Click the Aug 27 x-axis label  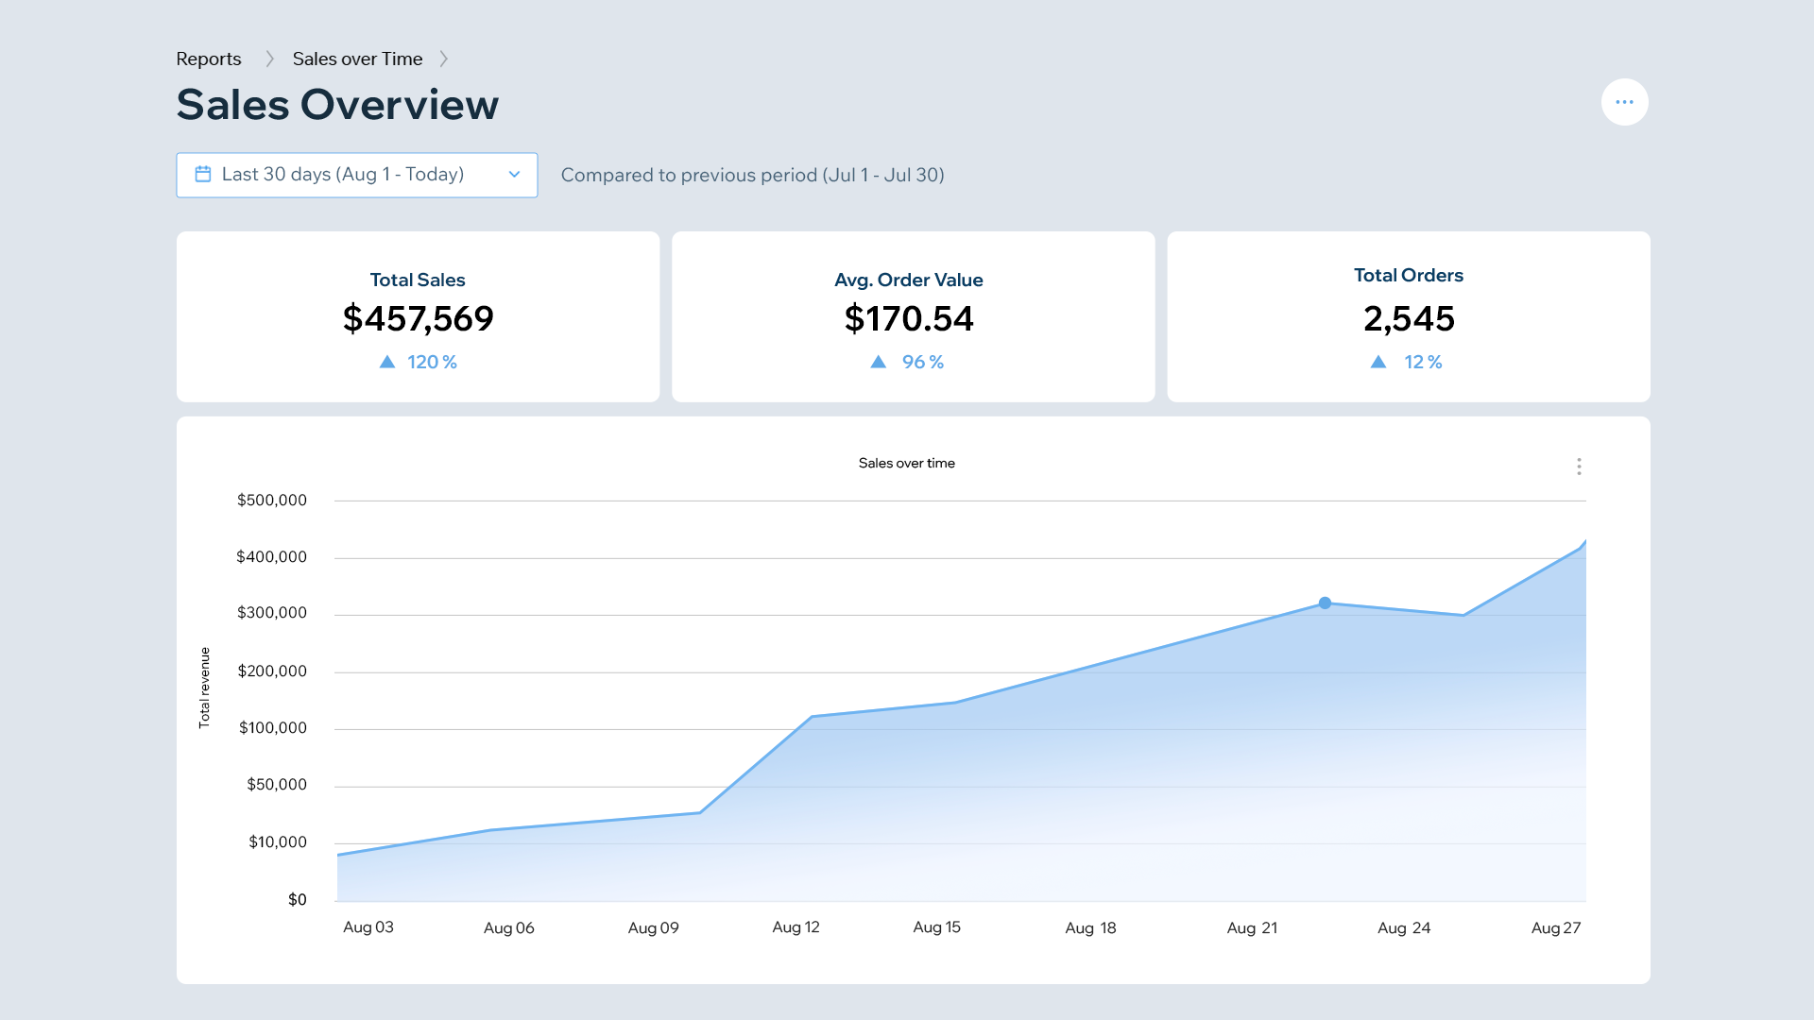coord(1555,928)
